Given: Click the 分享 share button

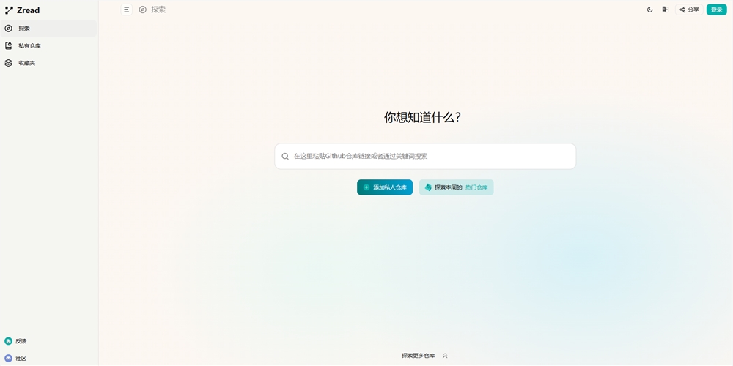Looking at the screenshot, I should pos(689,10).
